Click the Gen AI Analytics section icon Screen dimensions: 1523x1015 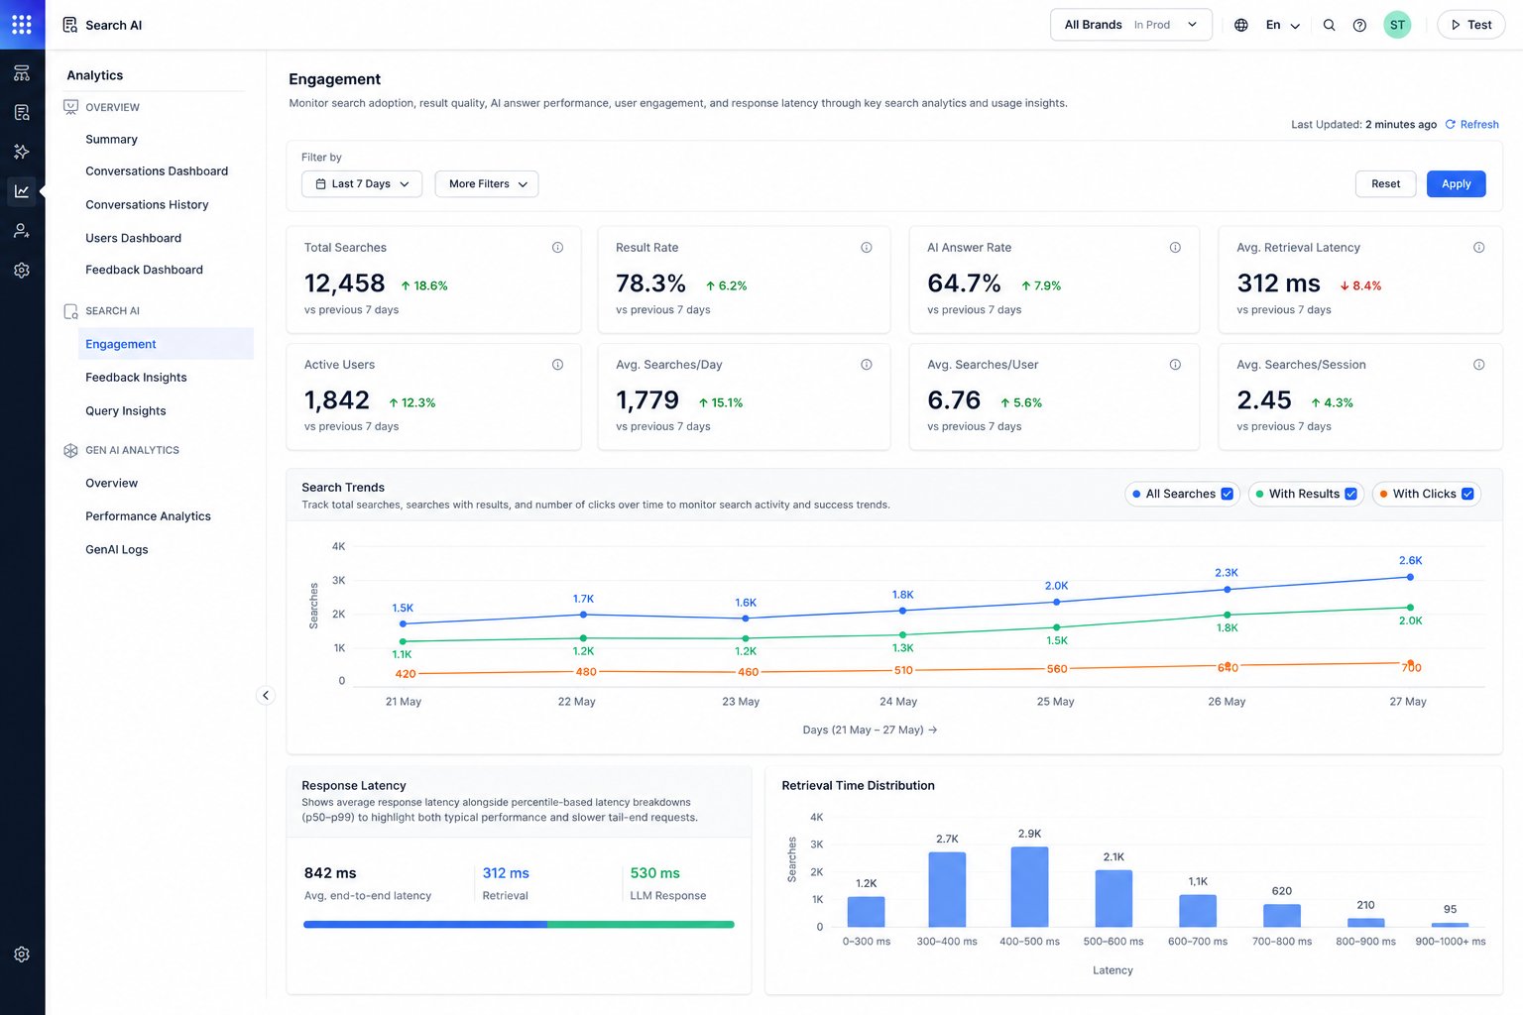tap(70, 450)
